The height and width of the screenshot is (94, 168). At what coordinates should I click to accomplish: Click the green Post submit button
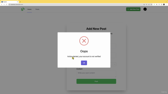pos(96,81)
